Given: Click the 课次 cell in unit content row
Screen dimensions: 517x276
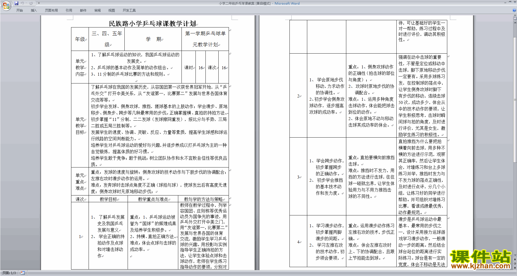Looking at the screenshot, I should click(x=212, y=68).
